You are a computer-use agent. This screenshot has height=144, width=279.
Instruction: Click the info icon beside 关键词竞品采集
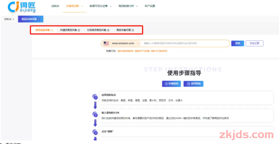79,30
